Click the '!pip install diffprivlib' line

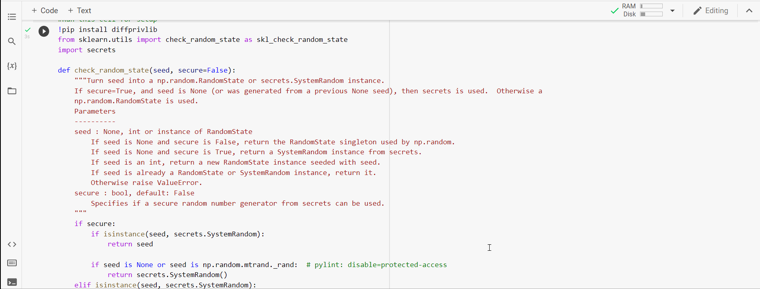pos(108,29)
